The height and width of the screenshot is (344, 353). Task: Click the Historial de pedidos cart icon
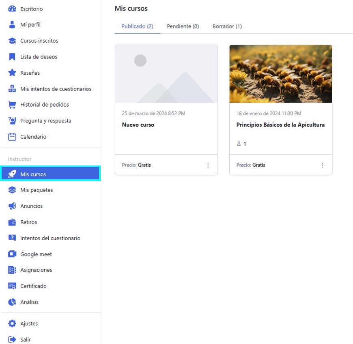(12, 105)
